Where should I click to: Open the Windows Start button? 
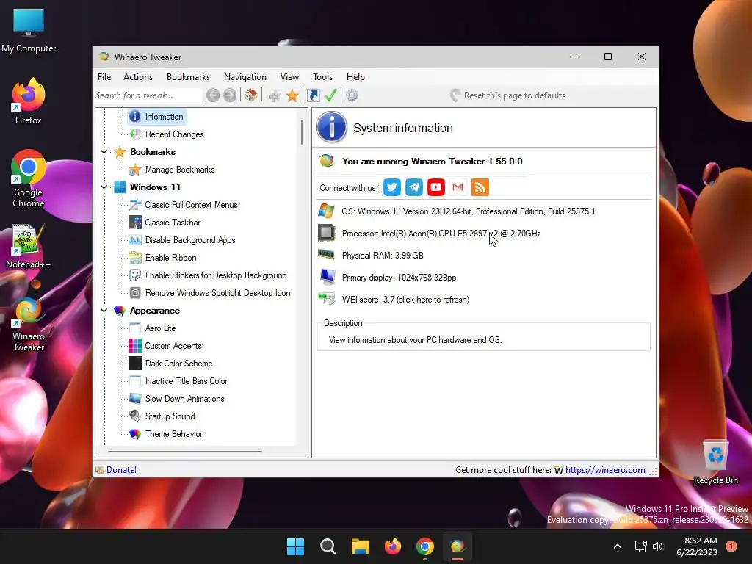click(295, 546)
